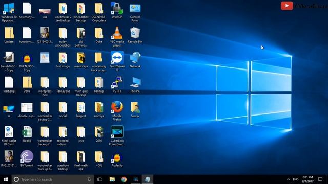Open File Explorer from the taskbar
The height and width of the screenshot is (184, 328).
[112, 179]
